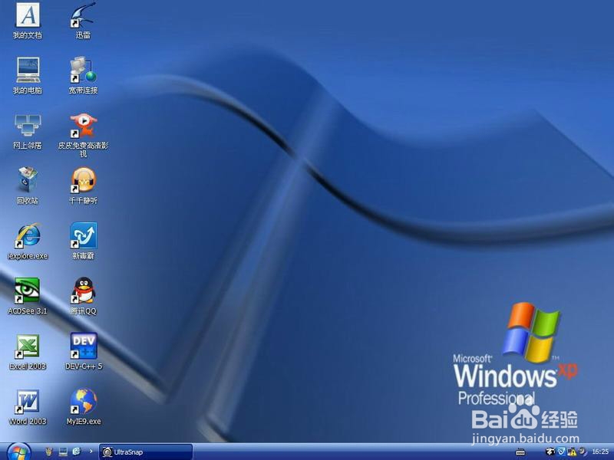
Task: Click the 皮皮免费高清影视 shortcut
Action: 83,135
